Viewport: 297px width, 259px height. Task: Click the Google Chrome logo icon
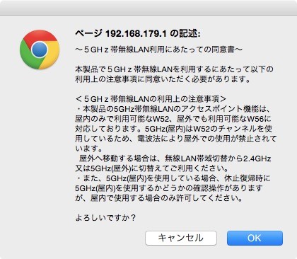point(40,50)
